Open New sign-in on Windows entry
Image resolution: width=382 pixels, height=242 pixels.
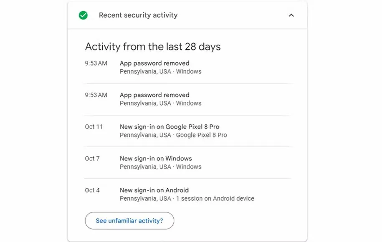[x=156, y=159]
